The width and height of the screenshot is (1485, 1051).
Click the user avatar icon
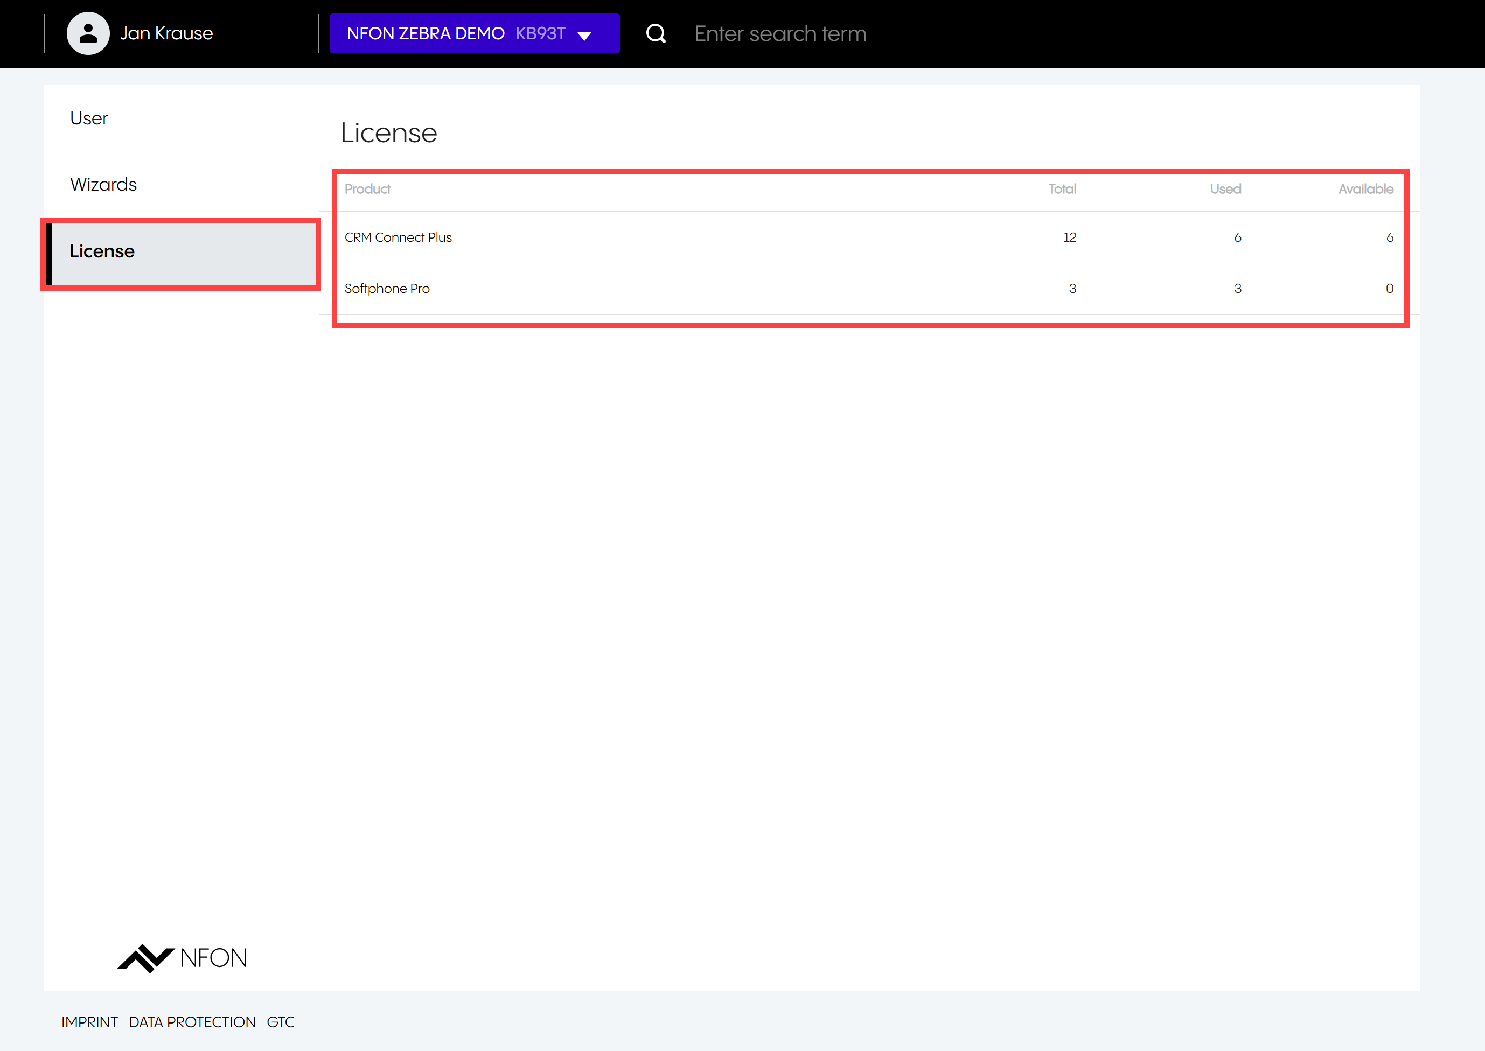click(x=88, y=34)
